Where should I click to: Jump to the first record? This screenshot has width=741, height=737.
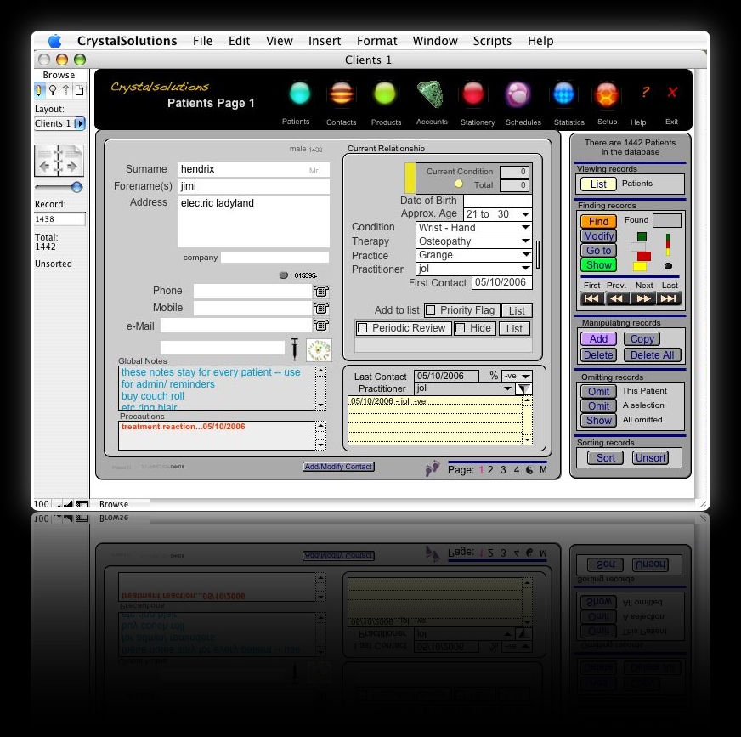pyautogui.click(x=591, y=298)
